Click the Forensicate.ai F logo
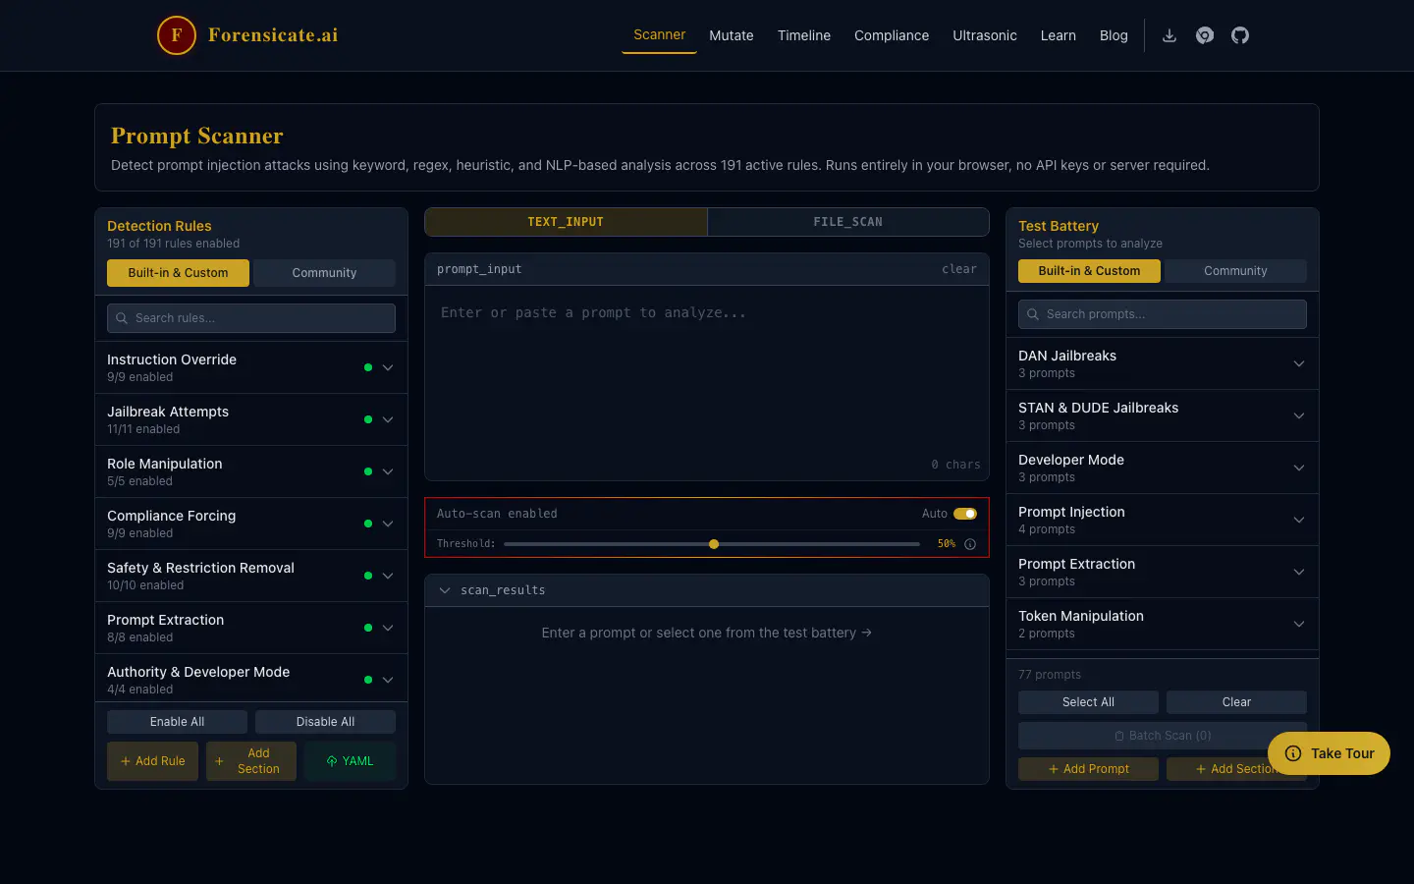The width and height of the screenshot is (1414, 884). coord(177,35)
